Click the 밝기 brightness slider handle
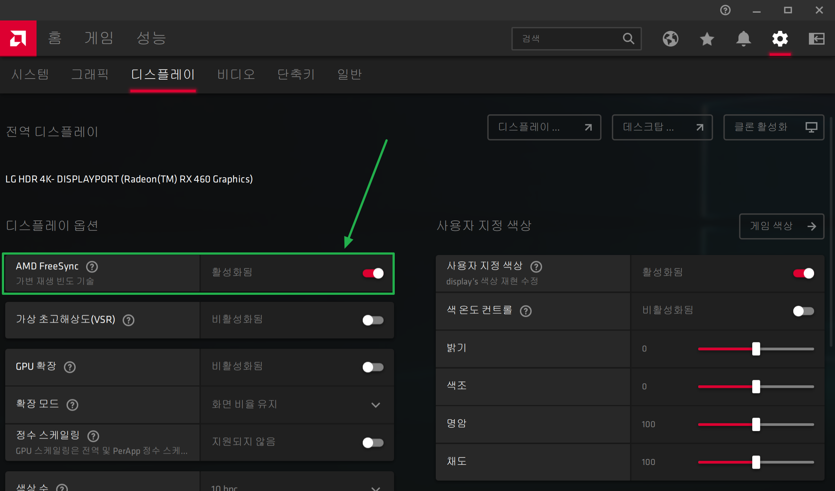 756,349
